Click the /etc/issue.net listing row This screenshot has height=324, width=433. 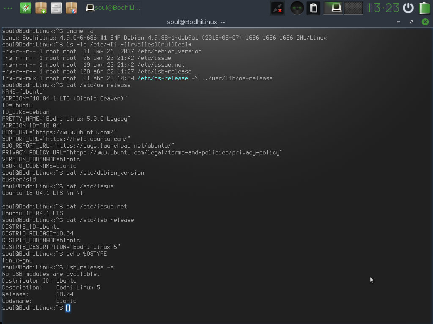(93, 65)
